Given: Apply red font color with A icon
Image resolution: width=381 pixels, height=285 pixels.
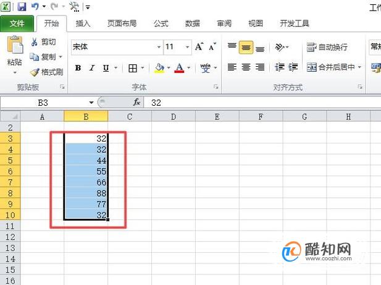Looking at the screenshot, I should pyautogui.click(x=179, y=68).
